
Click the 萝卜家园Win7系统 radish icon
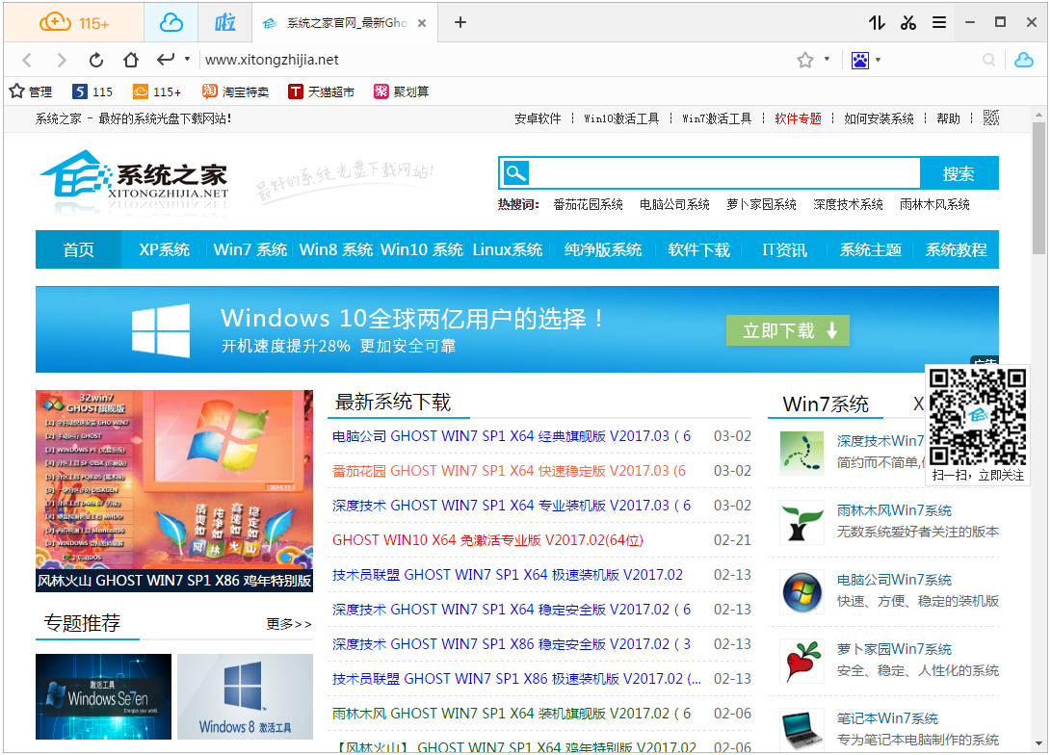(x=801, y=662)
